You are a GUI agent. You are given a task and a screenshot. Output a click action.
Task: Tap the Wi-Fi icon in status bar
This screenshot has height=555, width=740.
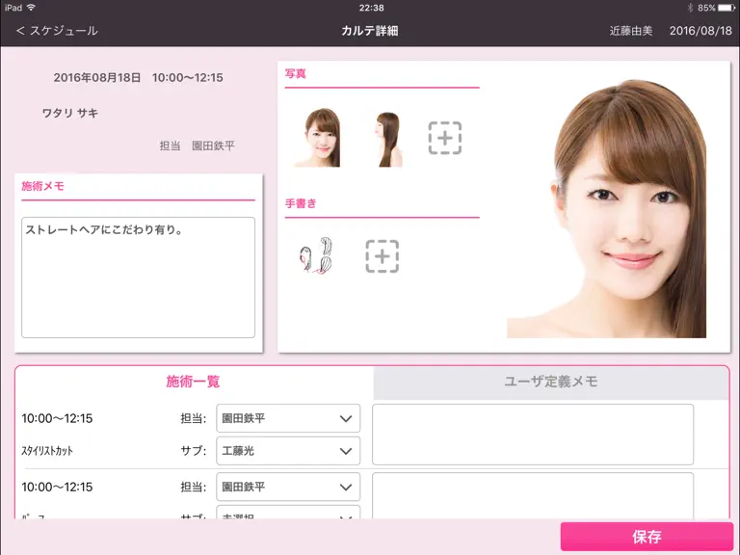coord(31,8)
